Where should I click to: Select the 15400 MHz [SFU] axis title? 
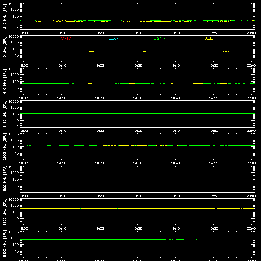coord(4,244)
